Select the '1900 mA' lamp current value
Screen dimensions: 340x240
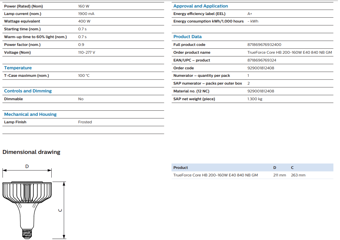pos(86,13)
